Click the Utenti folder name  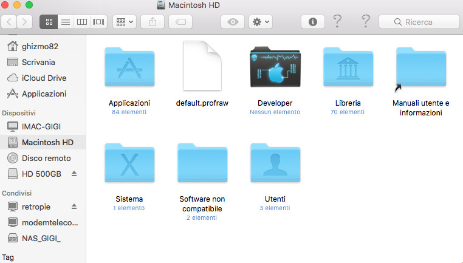pos(275,199)
